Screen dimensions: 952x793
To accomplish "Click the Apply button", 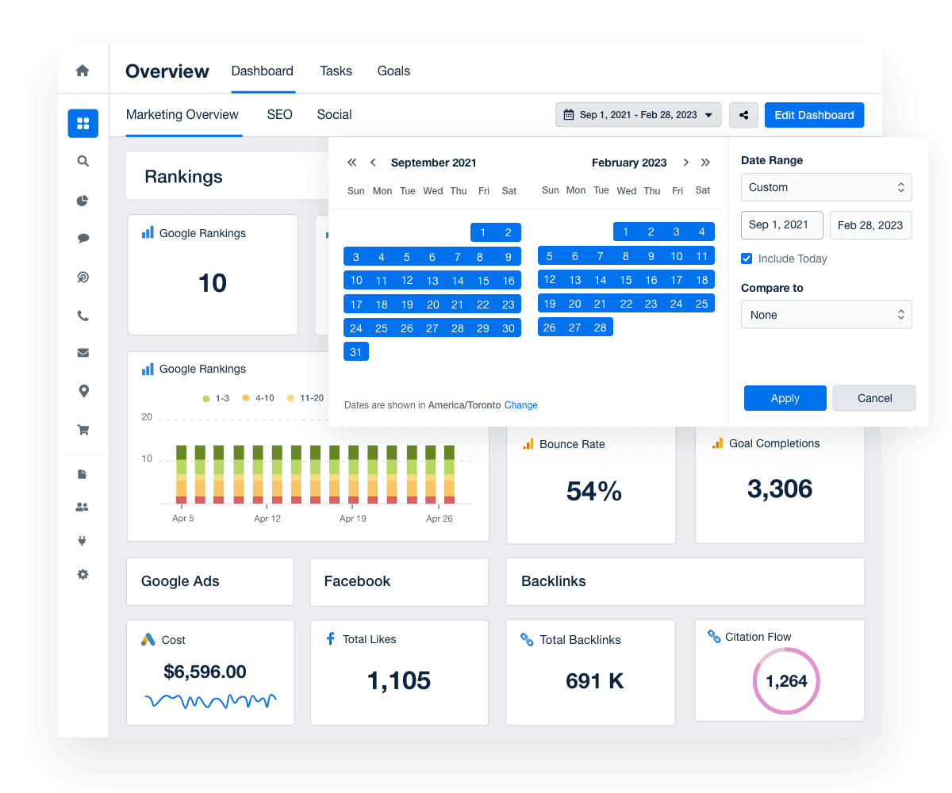I will click(785, 398).
